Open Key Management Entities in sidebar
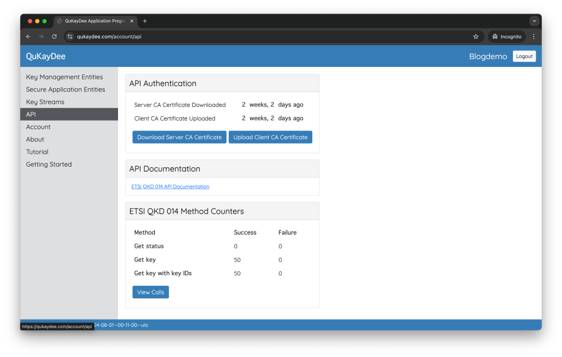Screen dimensions: 562x357 64,77
